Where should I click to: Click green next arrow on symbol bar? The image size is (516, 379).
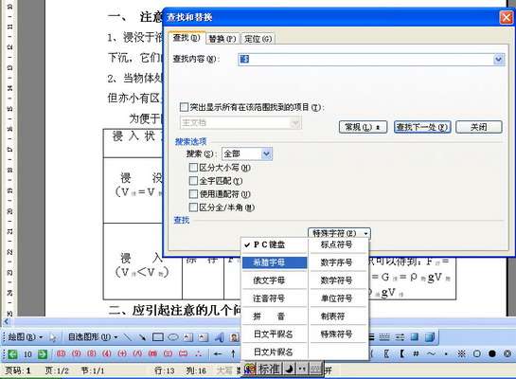coord(42,354)
